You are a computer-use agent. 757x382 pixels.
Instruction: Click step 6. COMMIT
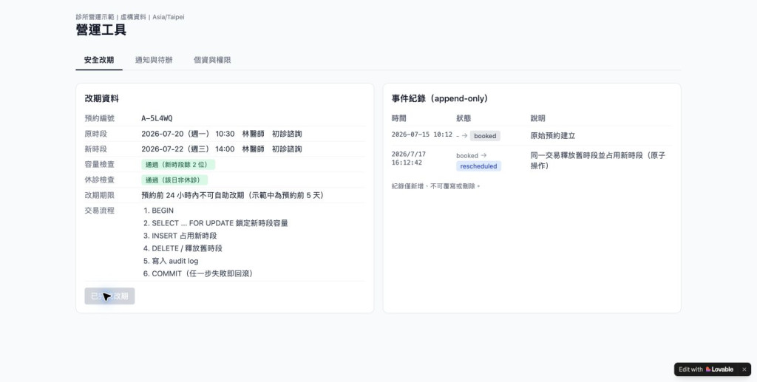tap(198, 273)
